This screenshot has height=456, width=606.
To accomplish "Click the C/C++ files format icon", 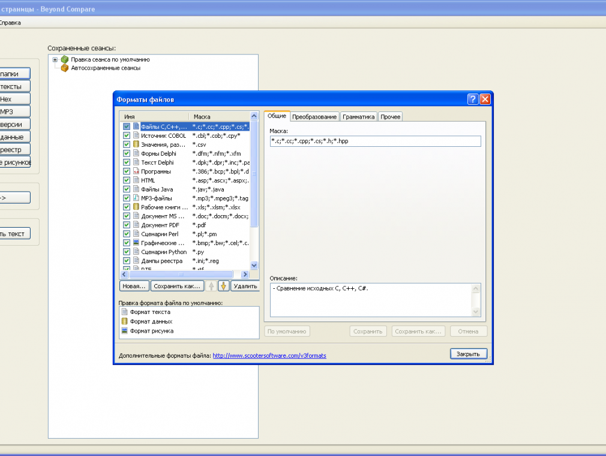I will click(136, 126).
